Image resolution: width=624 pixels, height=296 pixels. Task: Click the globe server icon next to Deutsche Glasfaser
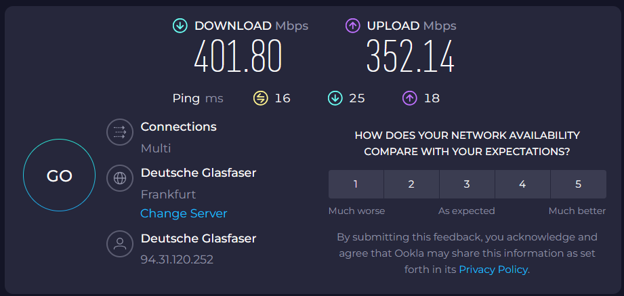[x=120, y=178]
